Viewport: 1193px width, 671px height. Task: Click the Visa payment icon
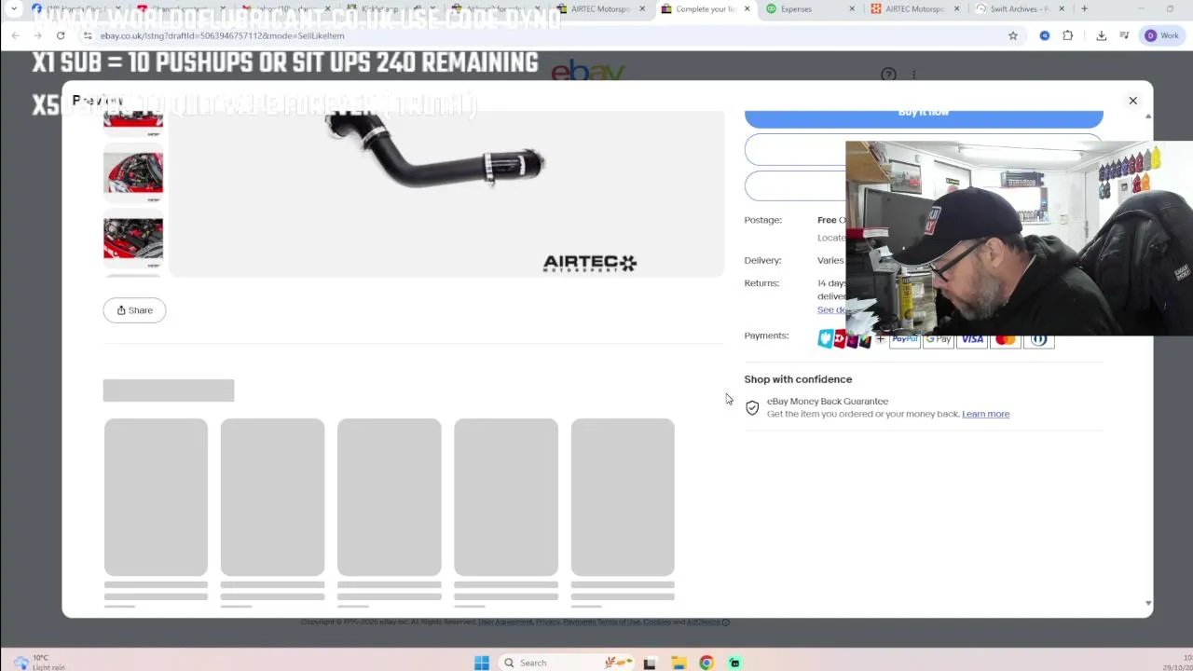pyautogui.click(x=972, y=339)
